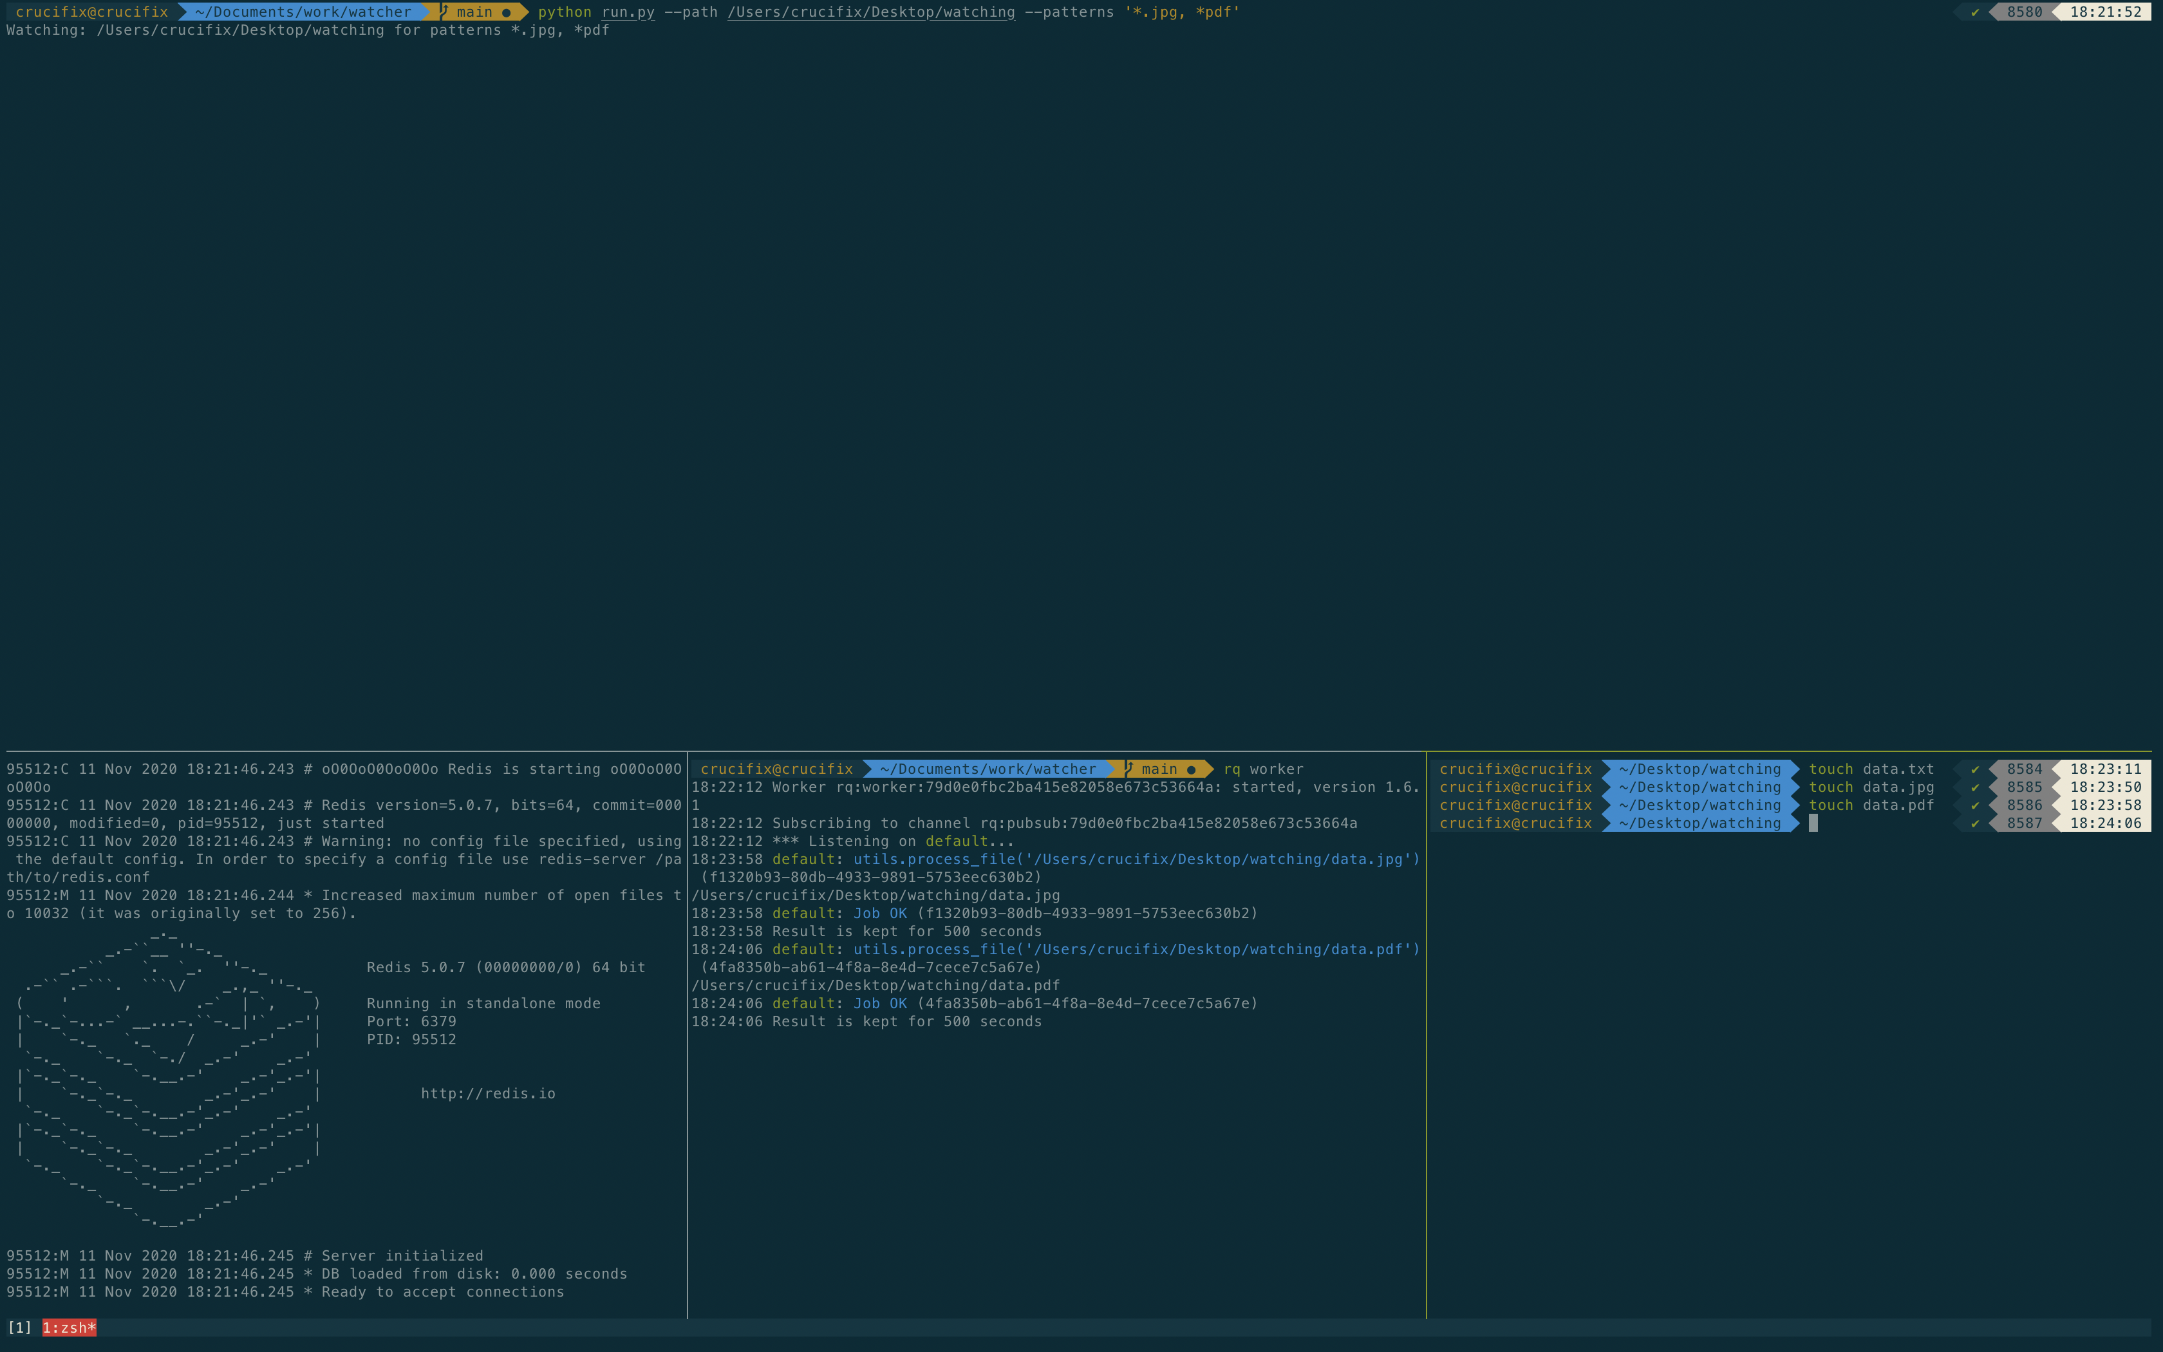Screen dimensions: 2163x1352
Task: Click the 18:21:52 timestamp in top right
Action: [x=2106, y=12]
